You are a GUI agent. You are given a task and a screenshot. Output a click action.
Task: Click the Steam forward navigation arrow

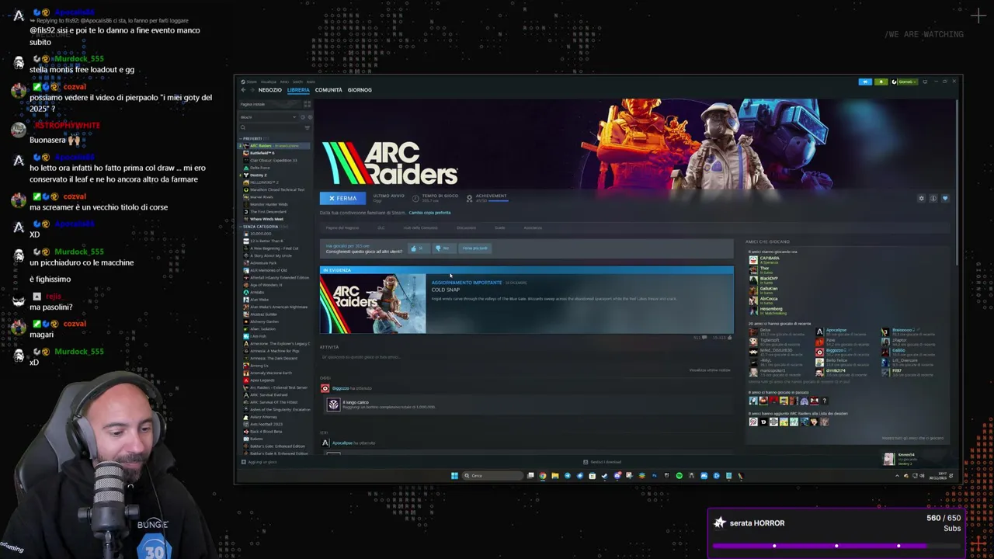tap(252, 90)
